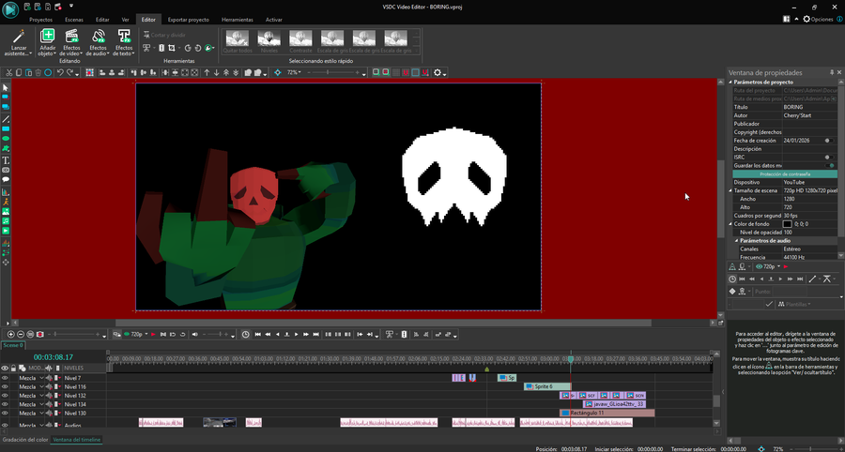Click the crop tool icon in Herramientas
The height and width of the screenshot is (452, 845).
[x=172, y=48]
